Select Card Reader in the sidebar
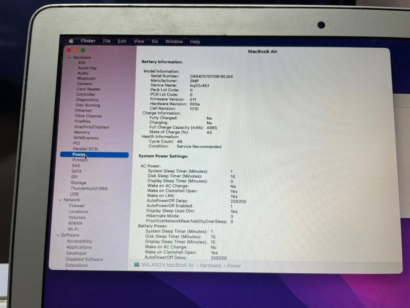Image resolution: width=410 pixels, height=308 pixels. click(x=88, y=89)
